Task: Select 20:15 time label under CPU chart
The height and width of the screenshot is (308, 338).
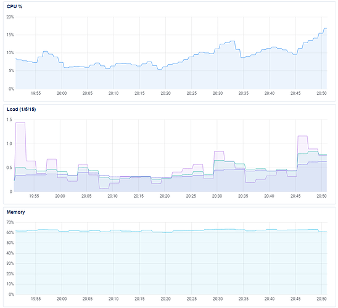Action: (139, 93)
